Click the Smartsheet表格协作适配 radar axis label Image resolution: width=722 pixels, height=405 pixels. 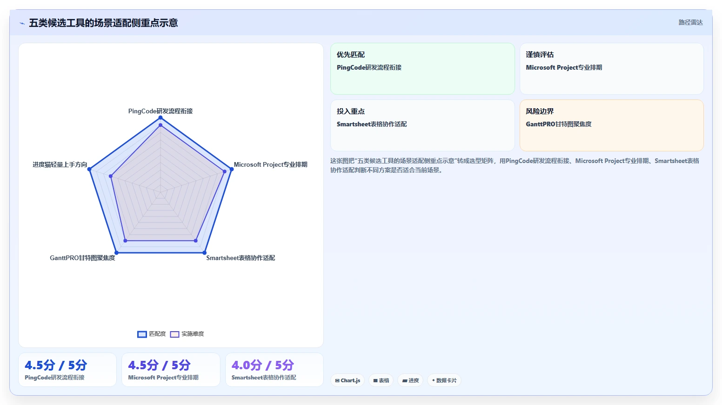click(x=241, y=258)
